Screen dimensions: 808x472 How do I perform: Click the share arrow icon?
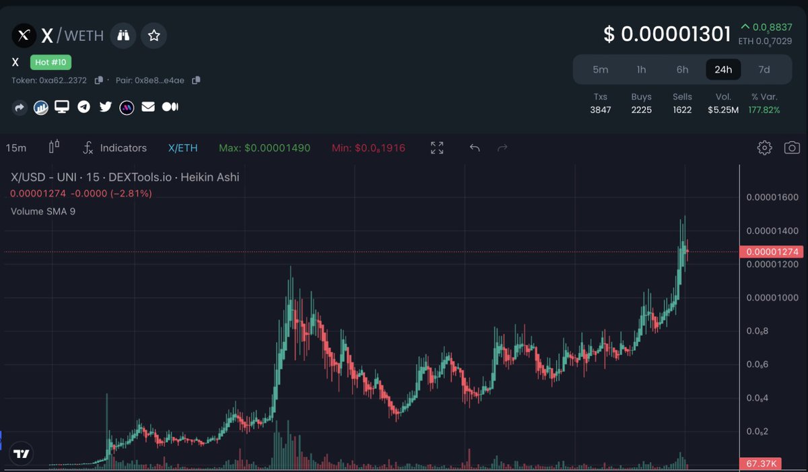click(x=20, y=107)
